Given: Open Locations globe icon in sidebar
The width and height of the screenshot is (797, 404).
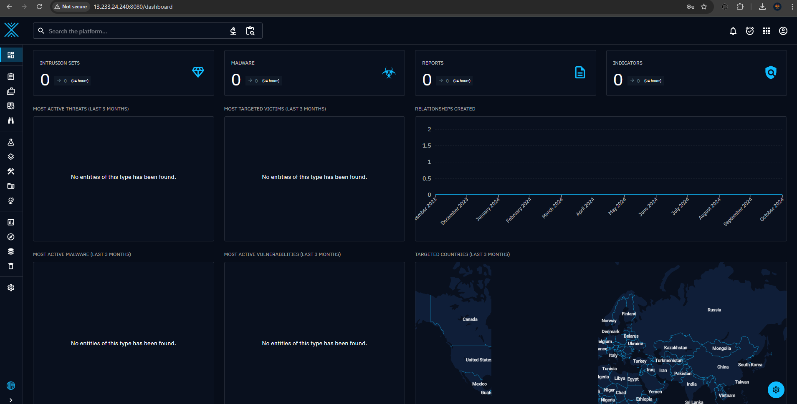Looking at the screenshot, I should coord(11,201).
